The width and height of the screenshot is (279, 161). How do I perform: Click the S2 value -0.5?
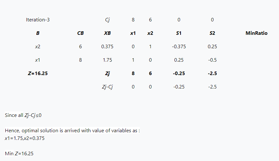coord(212,60)
